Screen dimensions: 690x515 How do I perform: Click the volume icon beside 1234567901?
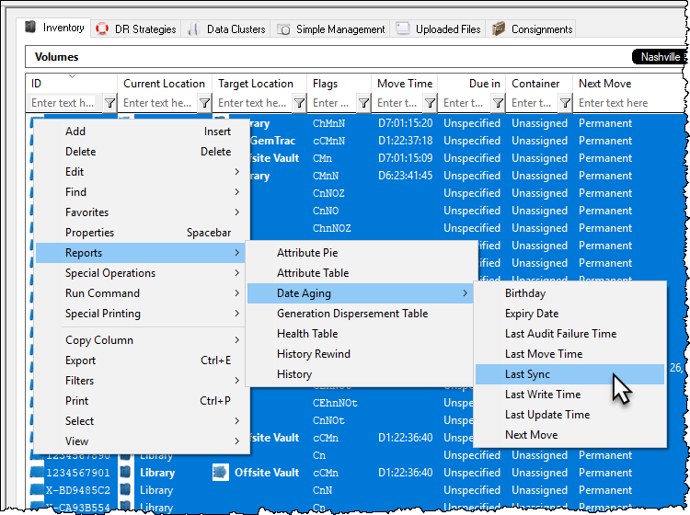coord(37,473)
